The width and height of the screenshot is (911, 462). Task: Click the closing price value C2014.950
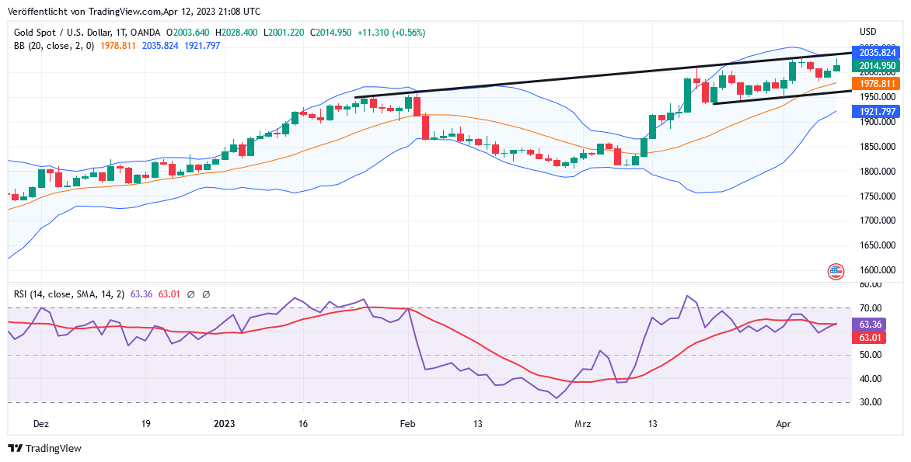330,33
